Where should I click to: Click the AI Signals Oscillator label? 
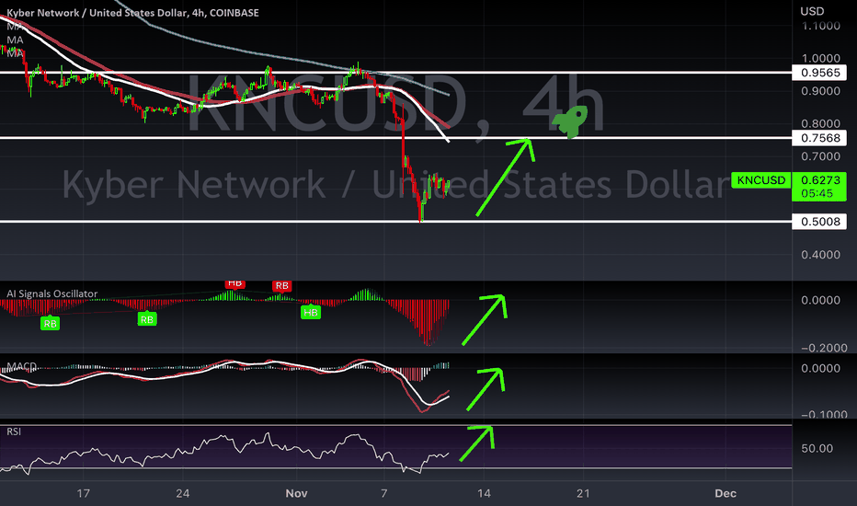pos(51,293)
